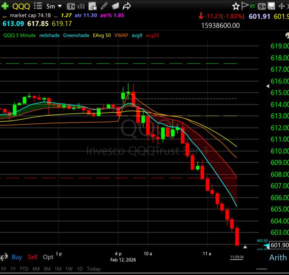This screenshot has height=275, width=289.
Task: Click the Sell button
Action: pos(33,257)
